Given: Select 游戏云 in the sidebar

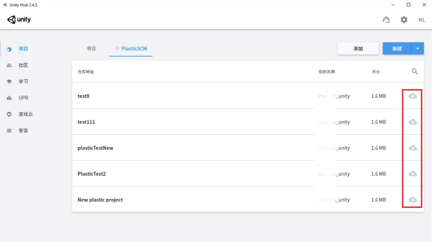Looking at the screenshot, I should [x=25, y=114].
